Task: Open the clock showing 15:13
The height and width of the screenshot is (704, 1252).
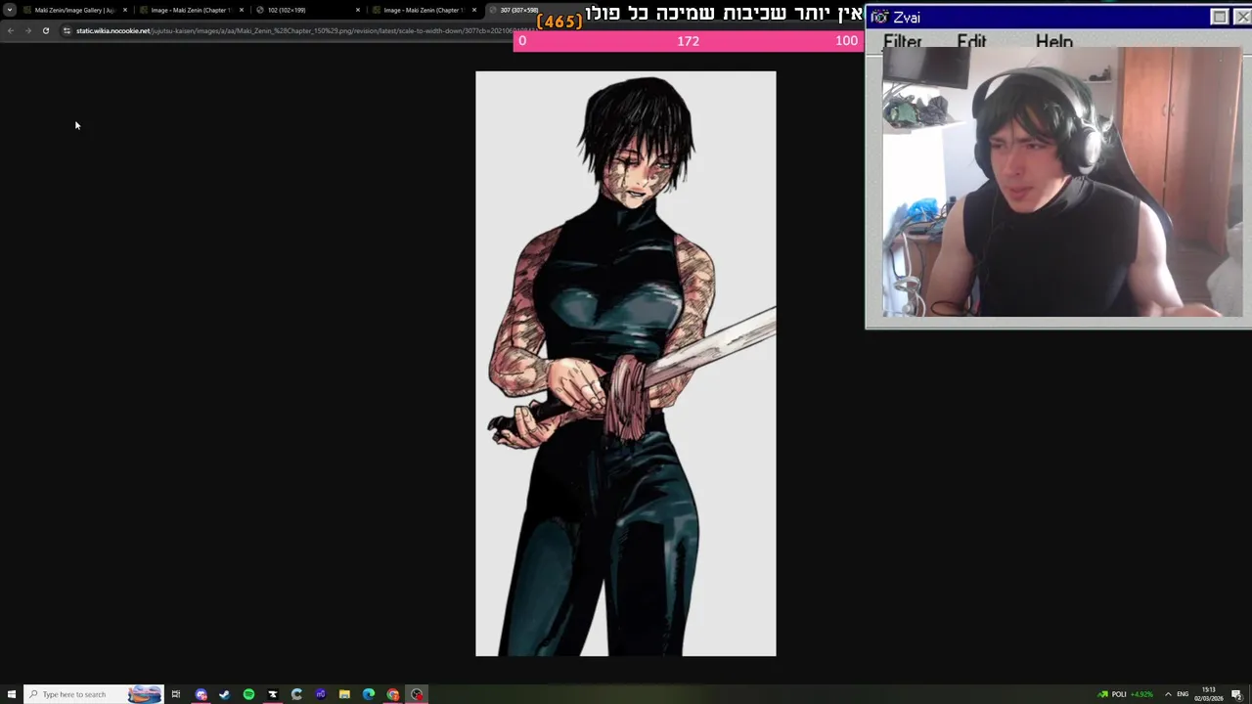Action: click(x=1209, y=694)
